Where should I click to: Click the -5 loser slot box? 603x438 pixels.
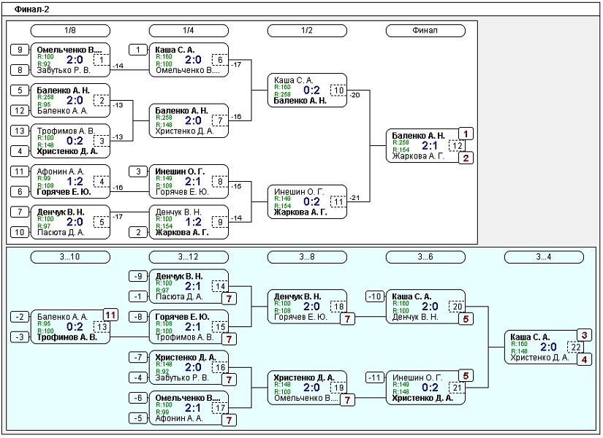point(138,418)
